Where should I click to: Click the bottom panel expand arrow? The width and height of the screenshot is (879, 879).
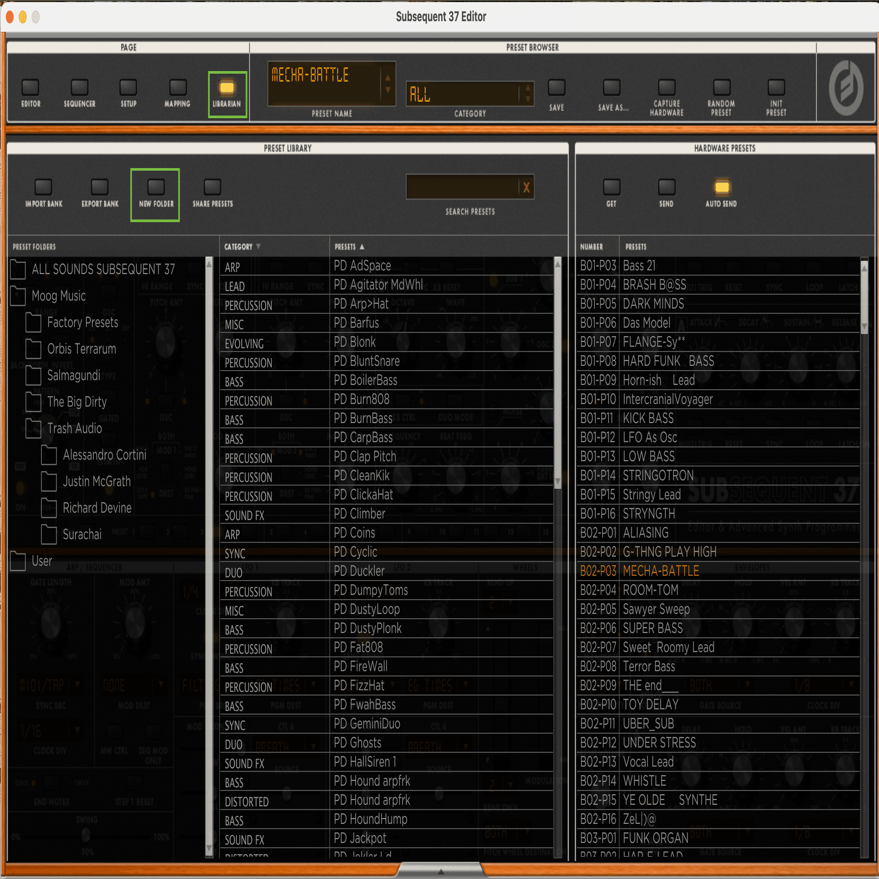[441, 871]
